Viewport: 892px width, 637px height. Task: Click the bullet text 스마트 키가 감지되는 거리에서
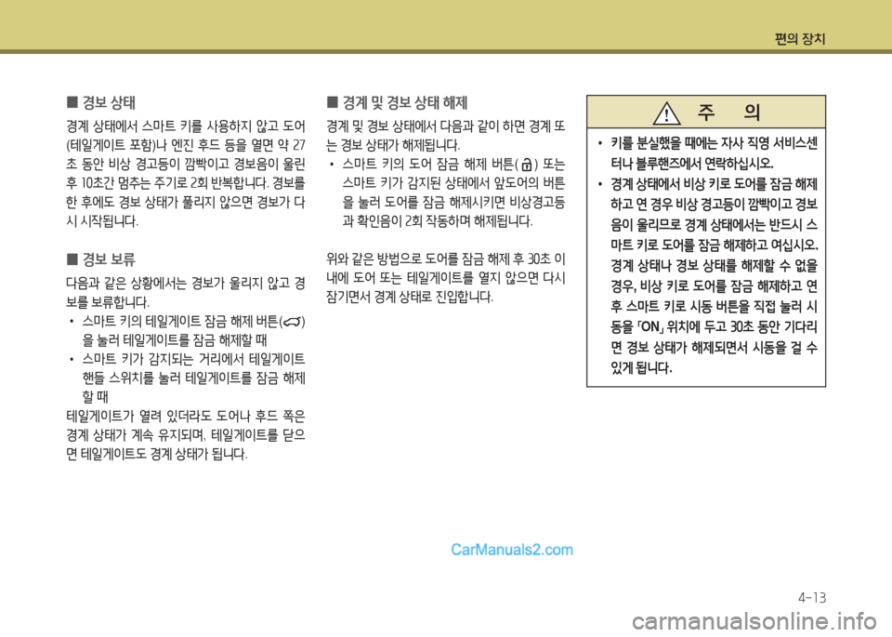tap(193, 360)
